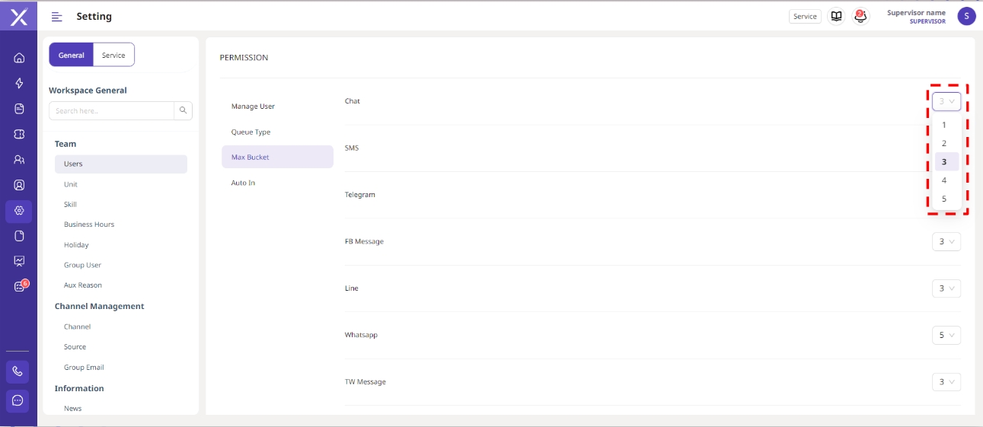Open the lightning bolt sidebar icon

[19, 84]
